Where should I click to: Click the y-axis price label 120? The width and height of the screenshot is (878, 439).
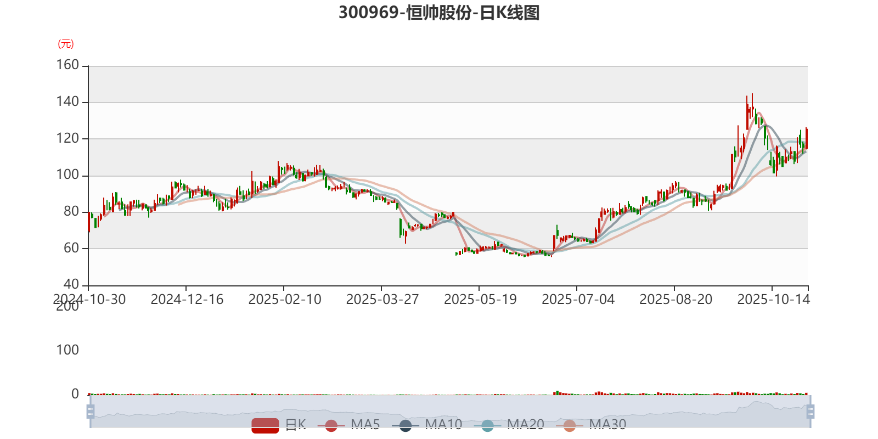[x=67, y=138]
